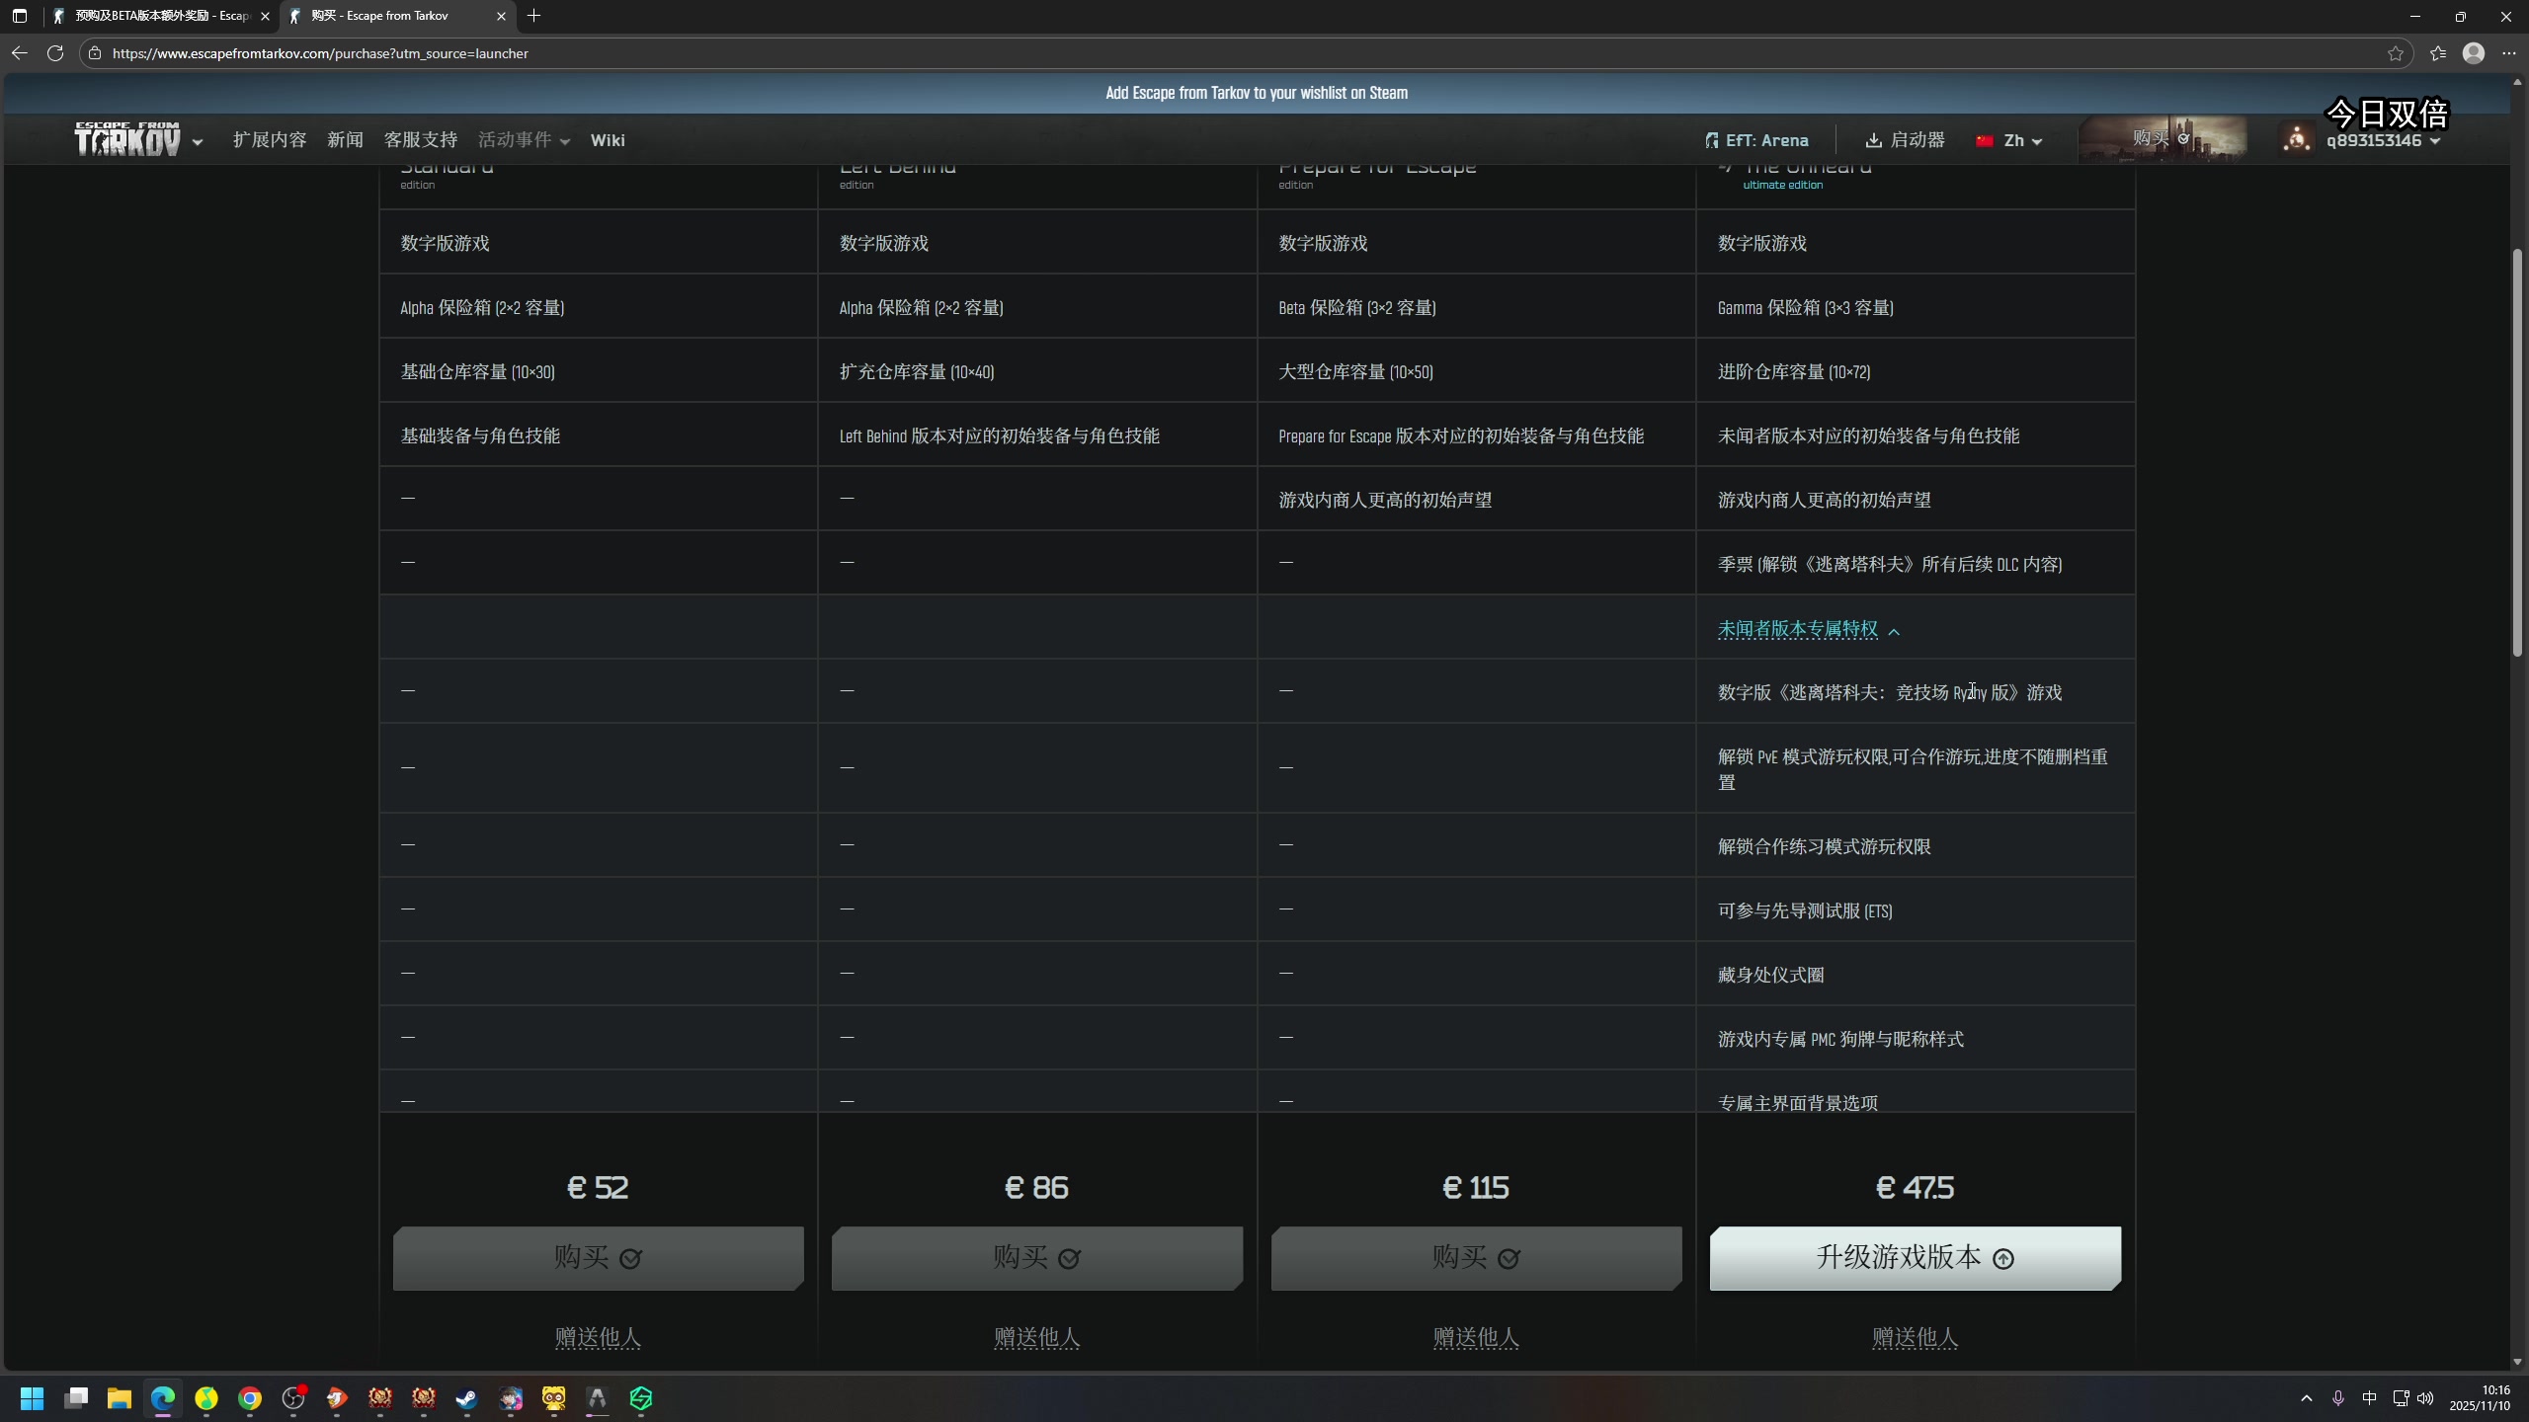The image size is (2529, 1422).
Task: Open the q893153146 account dropdown
Action: point(2383,140)
